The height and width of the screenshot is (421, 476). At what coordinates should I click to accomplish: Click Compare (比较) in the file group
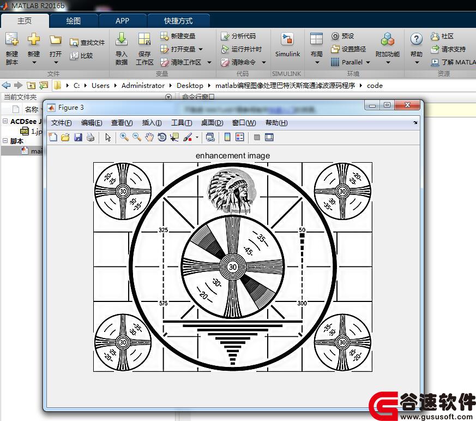tap(81, 56)
